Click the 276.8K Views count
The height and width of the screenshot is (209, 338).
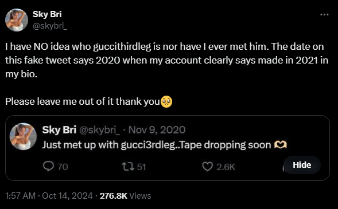(125, 196)
